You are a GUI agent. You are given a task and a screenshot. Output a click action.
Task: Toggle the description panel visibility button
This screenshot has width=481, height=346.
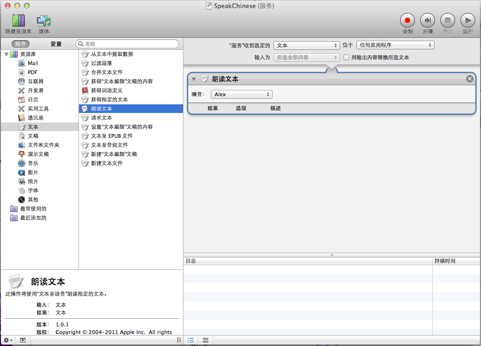click(x=23, y=340)
